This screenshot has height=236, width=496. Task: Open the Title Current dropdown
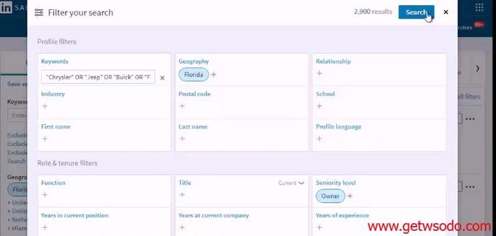(x=291, y=183)
